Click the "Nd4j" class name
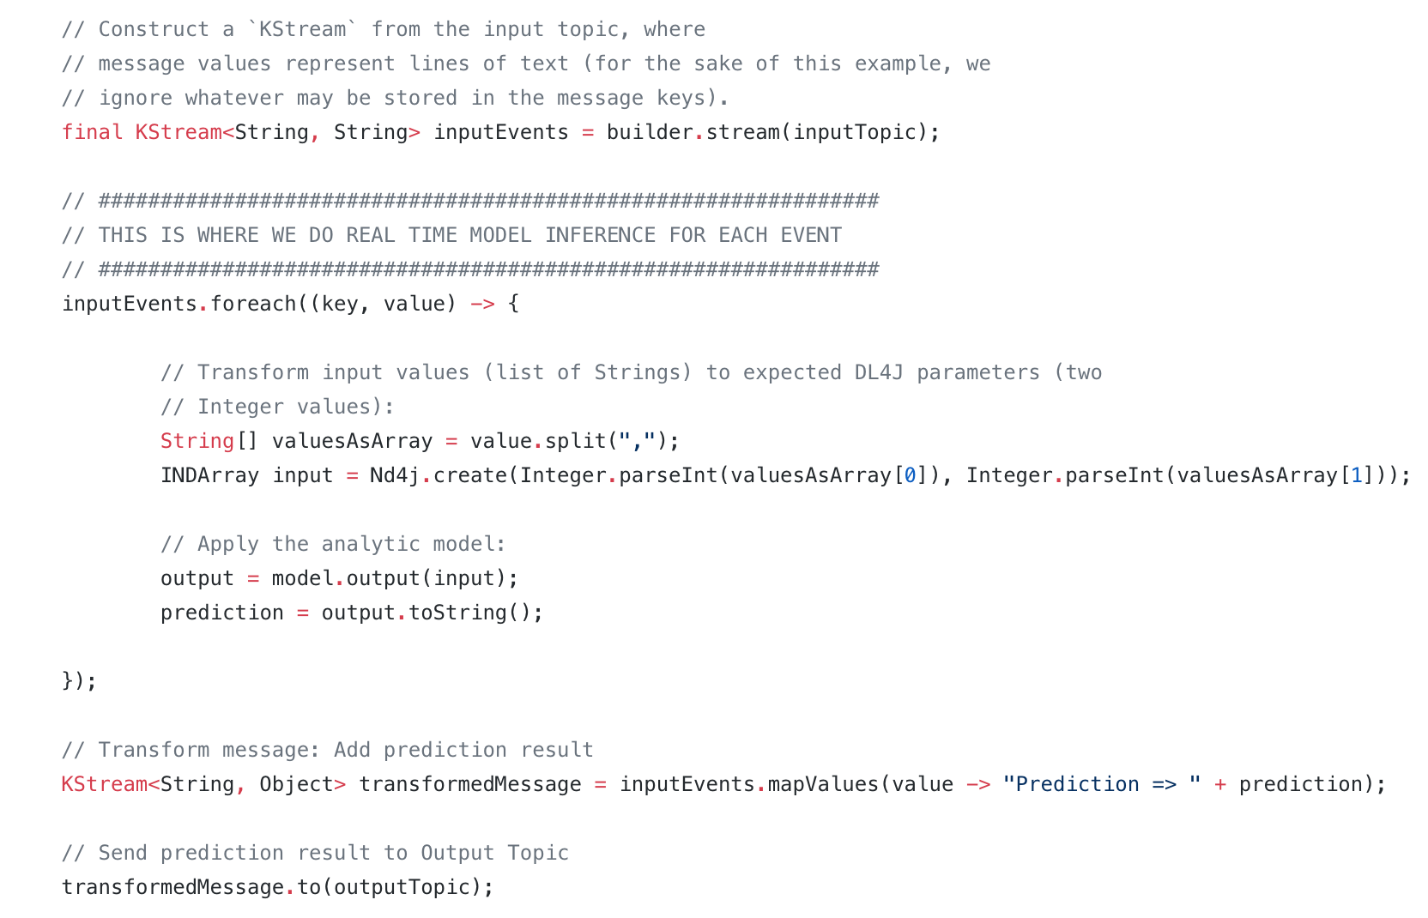1428x918 pixels. point(395,475)
